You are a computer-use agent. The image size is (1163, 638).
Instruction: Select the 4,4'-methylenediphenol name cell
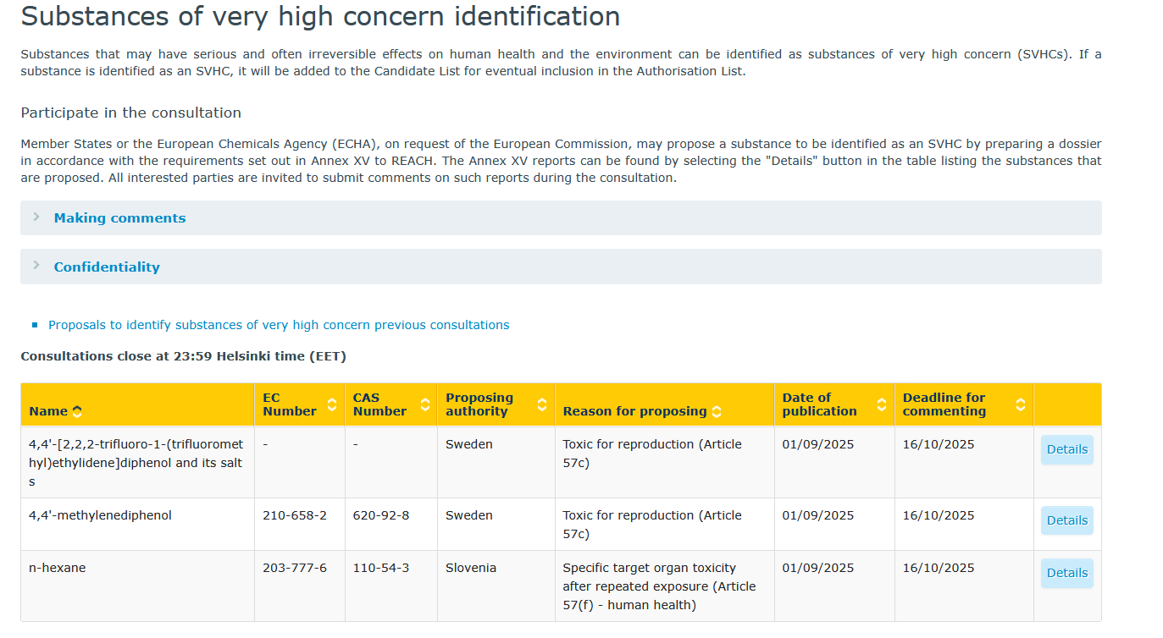(x=138, y=525)
